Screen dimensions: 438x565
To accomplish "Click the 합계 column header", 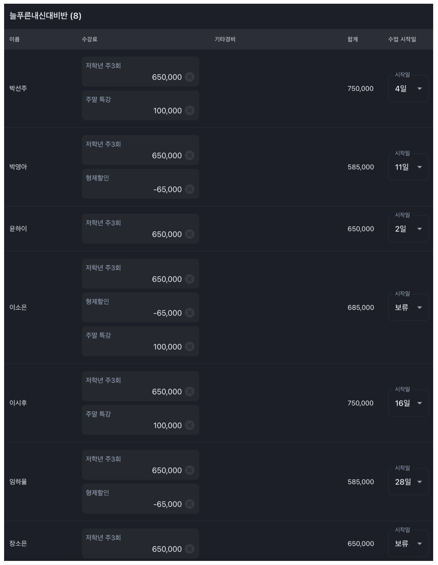I will pos(353,39).
